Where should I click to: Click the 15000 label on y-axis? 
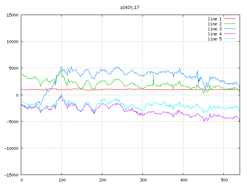point(12,15)
